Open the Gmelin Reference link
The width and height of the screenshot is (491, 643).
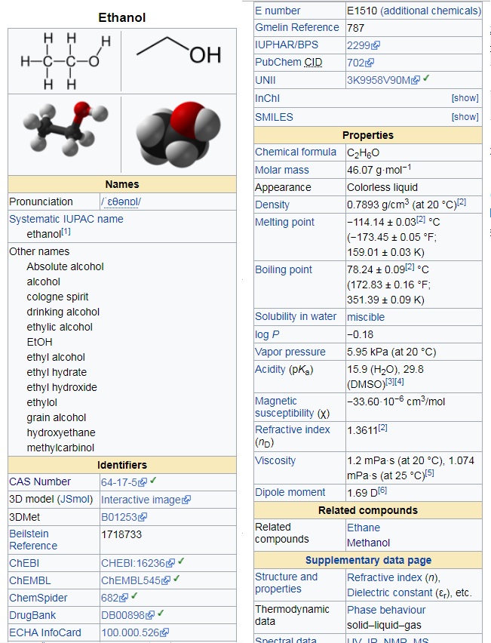(x=296, y=27)
